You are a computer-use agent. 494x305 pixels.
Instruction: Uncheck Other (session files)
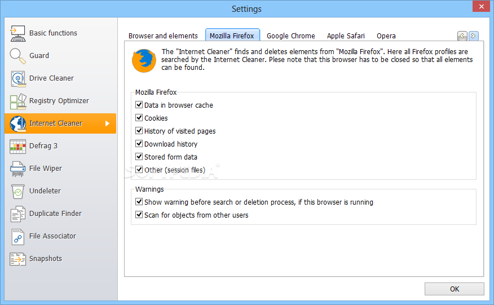click(x=139, y=169)
